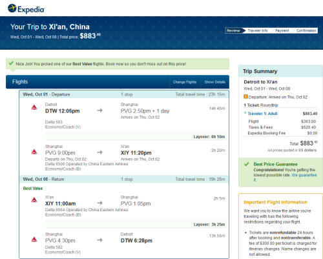Click arrow between DTW and PVG
The width and height of the screenshot is (323, 259).
click(x=100, y=110)
